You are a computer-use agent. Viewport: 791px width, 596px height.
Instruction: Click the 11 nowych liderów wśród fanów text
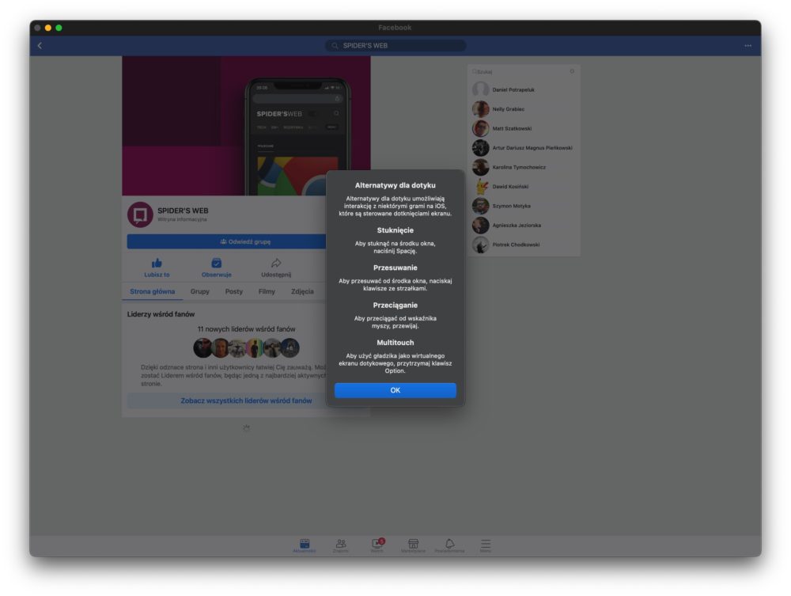(246, 329)
